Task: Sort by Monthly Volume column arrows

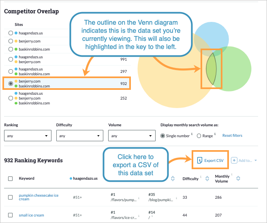Action: 238,178
